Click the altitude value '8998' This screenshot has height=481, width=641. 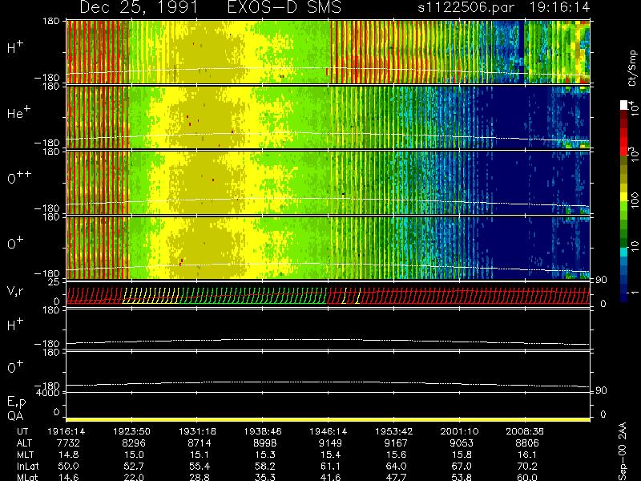coord(264,443)
